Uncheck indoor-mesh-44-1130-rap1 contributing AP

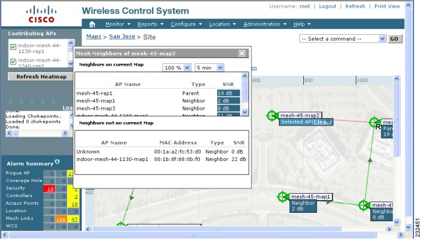click(13, 47)
